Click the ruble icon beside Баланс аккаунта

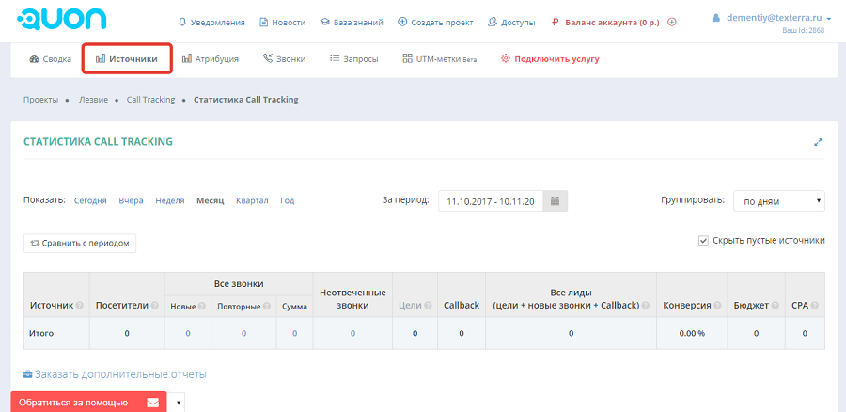coord(556,23)
